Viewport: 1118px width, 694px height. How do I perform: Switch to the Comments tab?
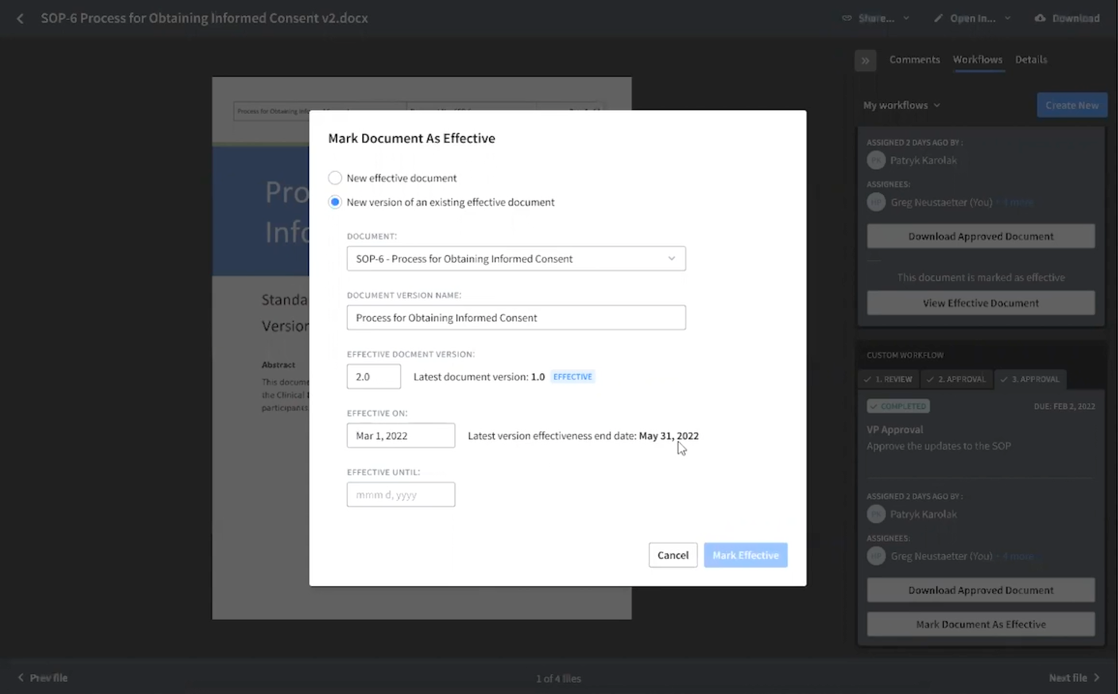[x=914, y=60]
